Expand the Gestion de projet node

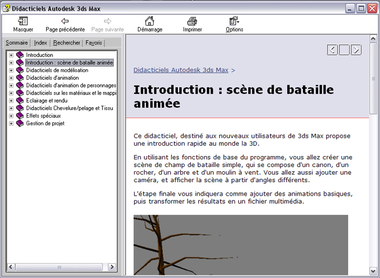tap(11, 124)
